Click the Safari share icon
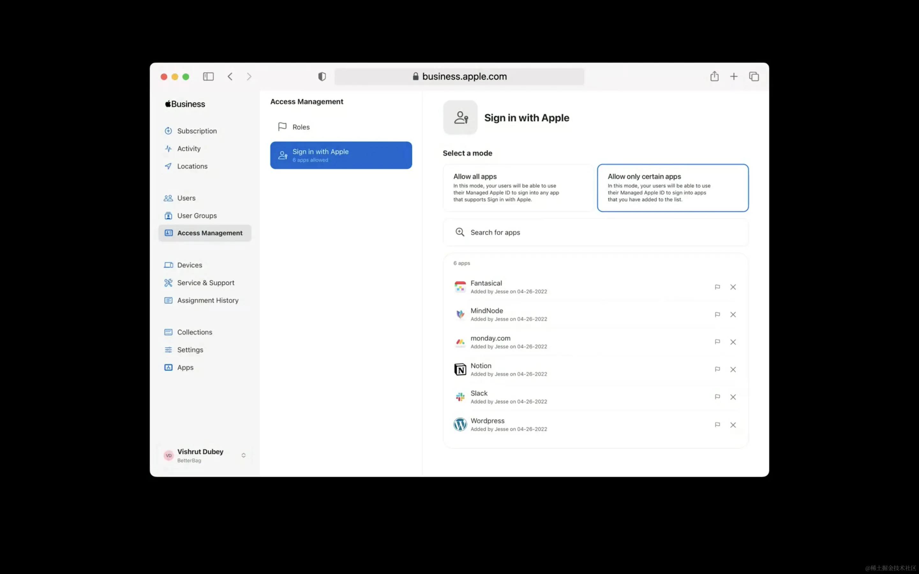The height and width of the screenshot is (574, 919). tap(714, 77)
